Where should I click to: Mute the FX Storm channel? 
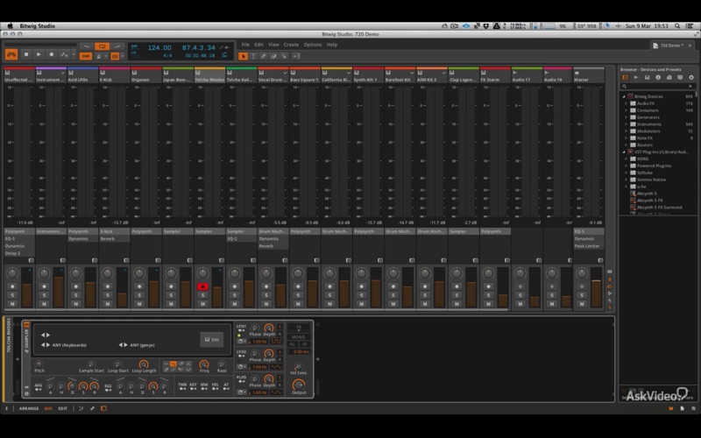[488, 304]
